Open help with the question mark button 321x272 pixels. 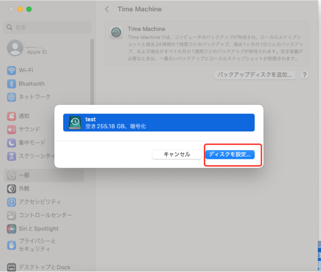click(304, 75)
